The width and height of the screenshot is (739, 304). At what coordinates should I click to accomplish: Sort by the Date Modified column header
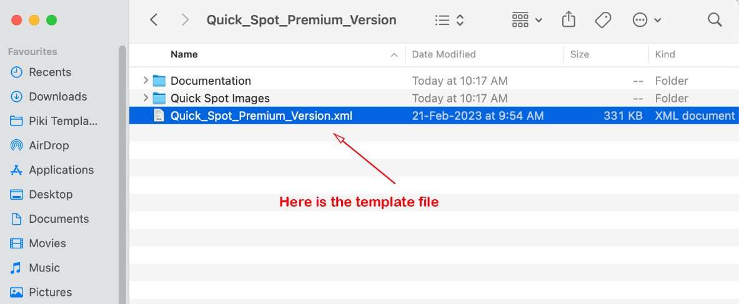coord(444,55)
